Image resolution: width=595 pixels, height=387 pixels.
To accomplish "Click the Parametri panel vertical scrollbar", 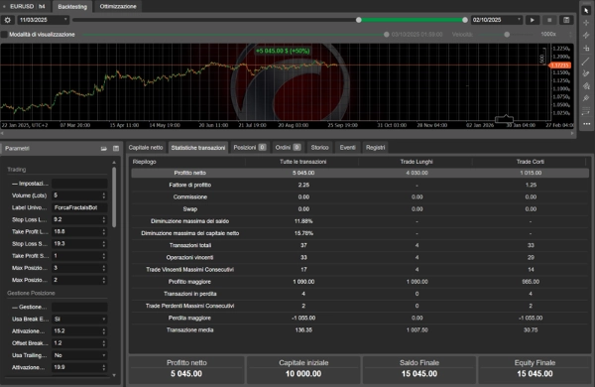I will coord(114,197).
